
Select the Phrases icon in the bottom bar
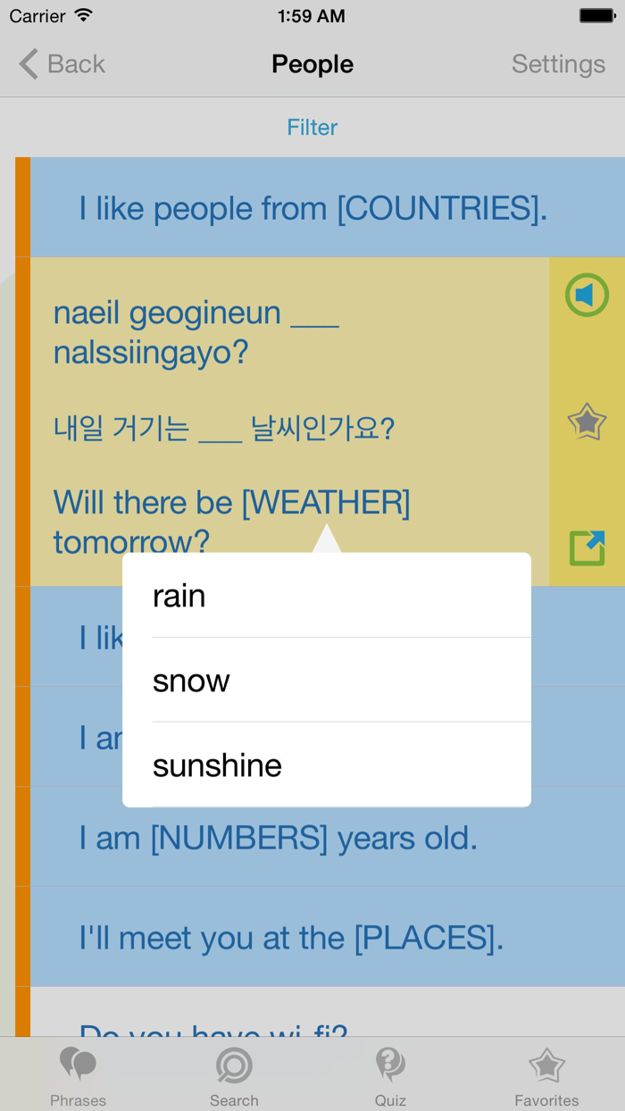(x=78, y=1072)
